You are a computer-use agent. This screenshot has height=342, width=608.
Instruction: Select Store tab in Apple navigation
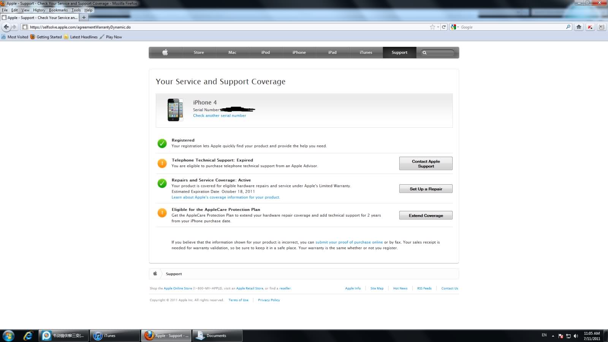tap(199, 52)
